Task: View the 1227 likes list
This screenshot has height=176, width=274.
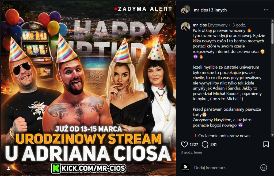Action: pos(194,144)
